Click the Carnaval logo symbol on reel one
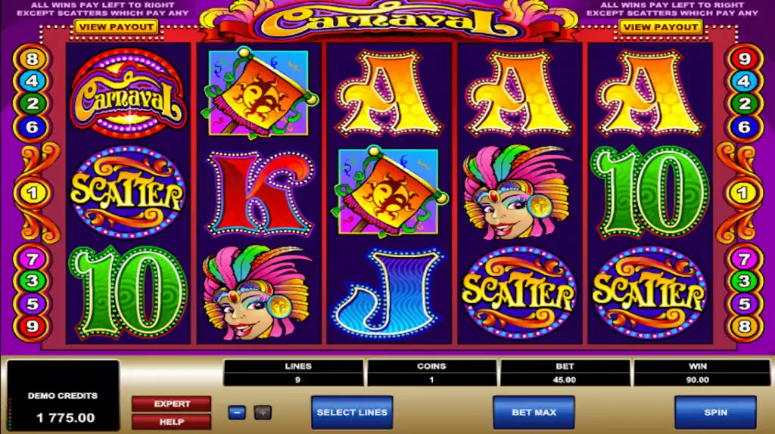 pos(128,92)
